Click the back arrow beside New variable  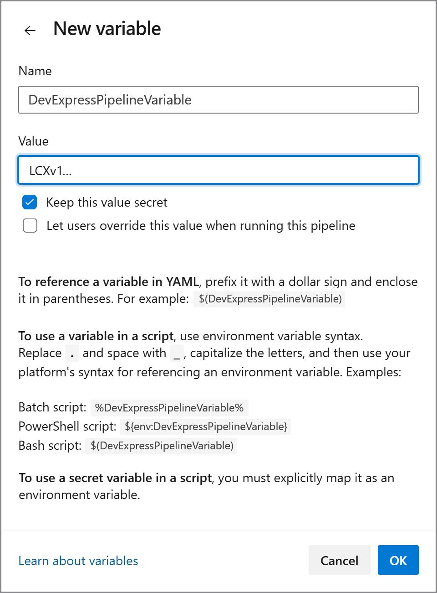(x=30, y=31)
